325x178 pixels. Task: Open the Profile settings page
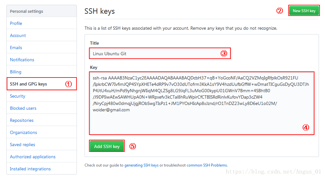click(x=16, y=23)
